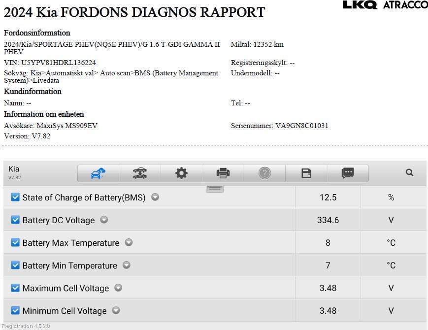The height and width of the screenshot is (330, 428).
Task: Open dropdown arrow beside Battery Min Temperature
Action: coord(127,265)
